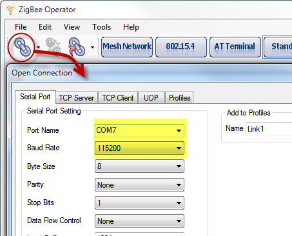This screenshot has height=236, width=292.
Task: Open the Edit menu
Action: (x=45, y=27)
